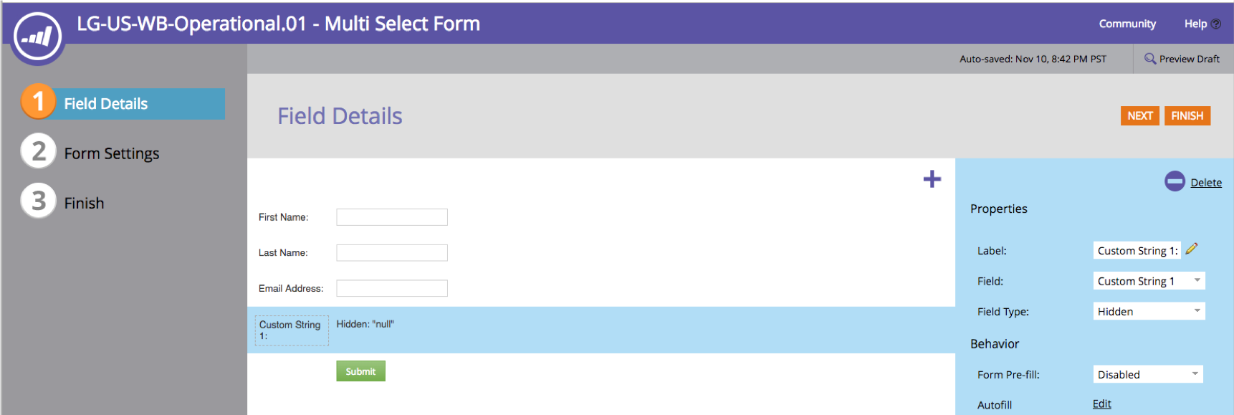Open the Field dropdown Custom String 1

coord(1149,281)
